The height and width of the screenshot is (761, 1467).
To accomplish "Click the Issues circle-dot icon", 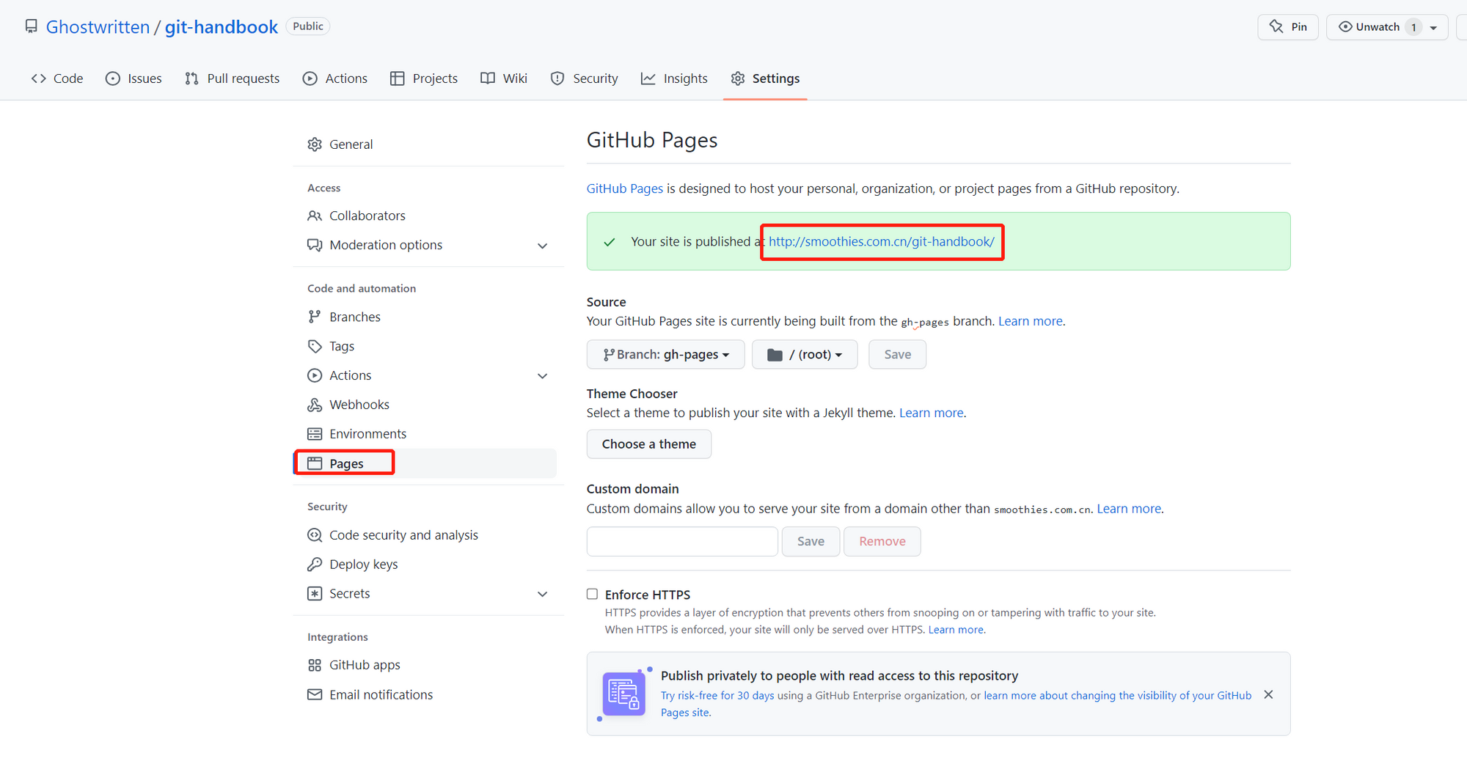I will (113, 78).
